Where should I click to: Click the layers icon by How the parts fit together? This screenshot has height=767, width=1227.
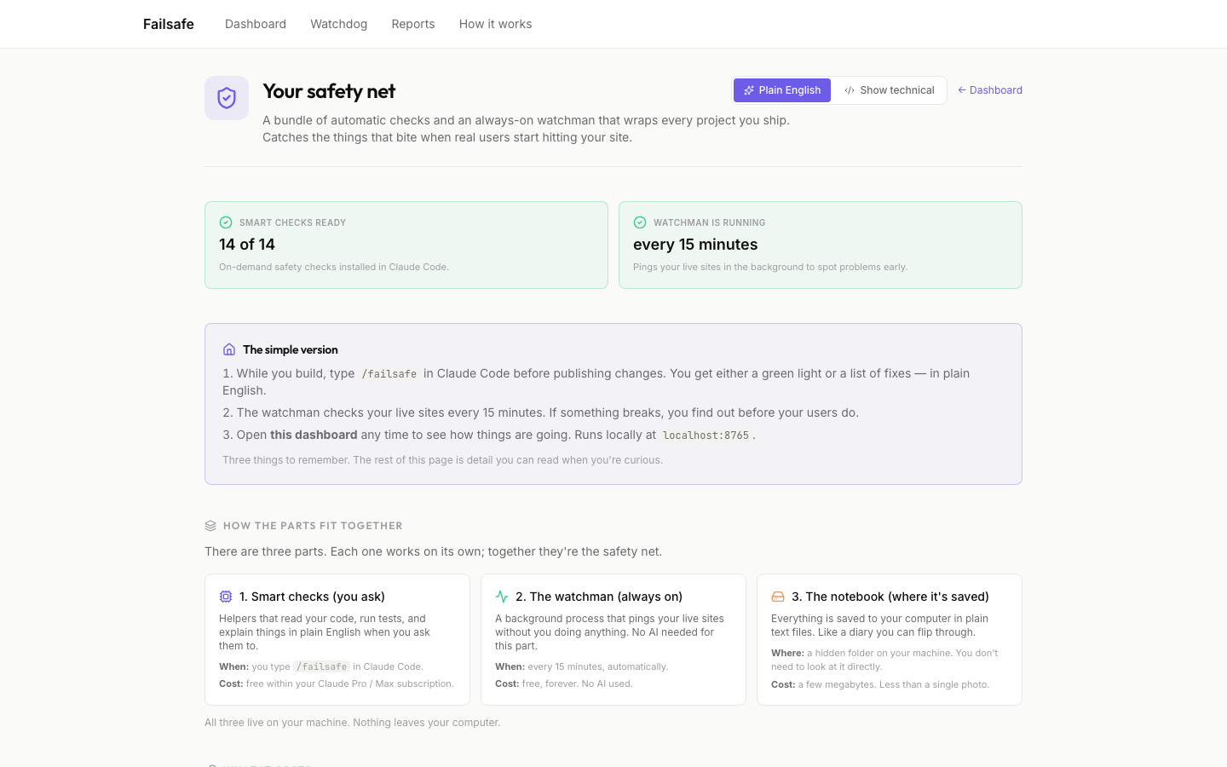[210, 526]
